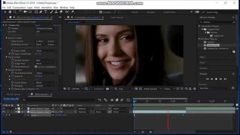Viewport: 240px width, 135px height.
Task: Open the viewer resolution Full dropdown
Action: click(x=126, y=89)
